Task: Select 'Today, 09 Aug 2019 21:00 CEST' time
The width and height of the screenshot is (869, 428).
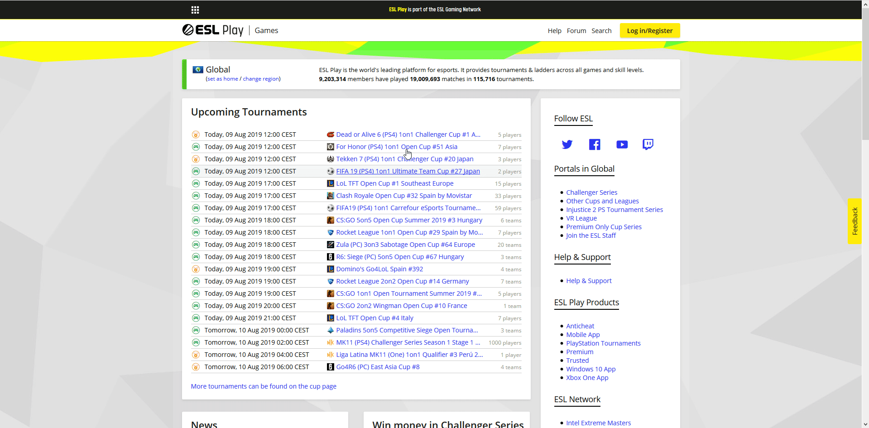Action: click(x=250, y=318)
